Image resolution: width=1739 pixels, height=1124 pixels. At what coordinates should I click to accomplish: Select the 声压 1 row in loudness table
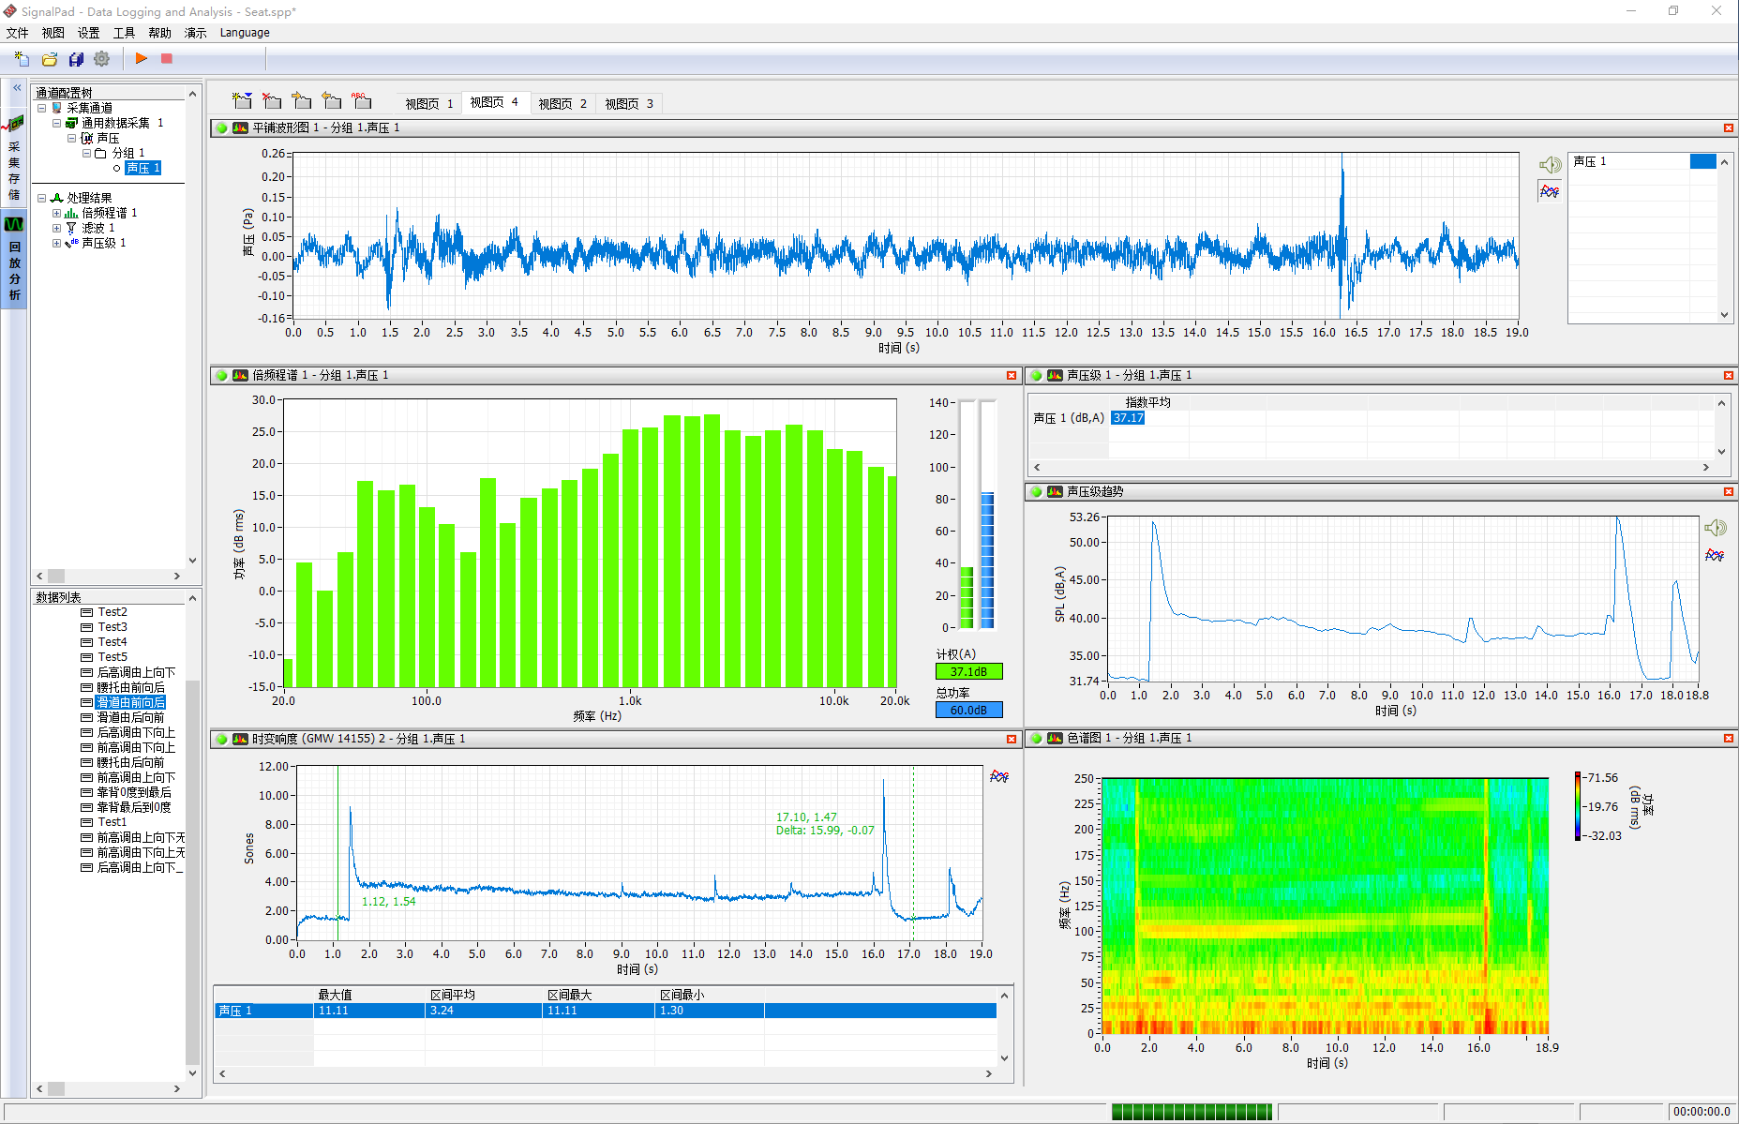[x=606, y=1011]
